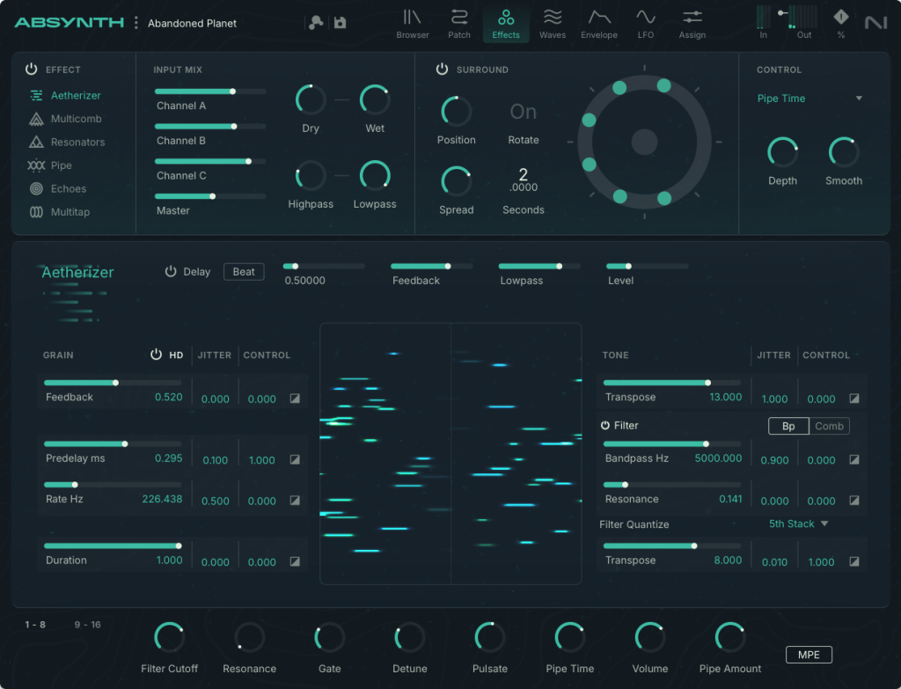Select the Resonators effect icon

pyautogui.click(x=36, y=142)
